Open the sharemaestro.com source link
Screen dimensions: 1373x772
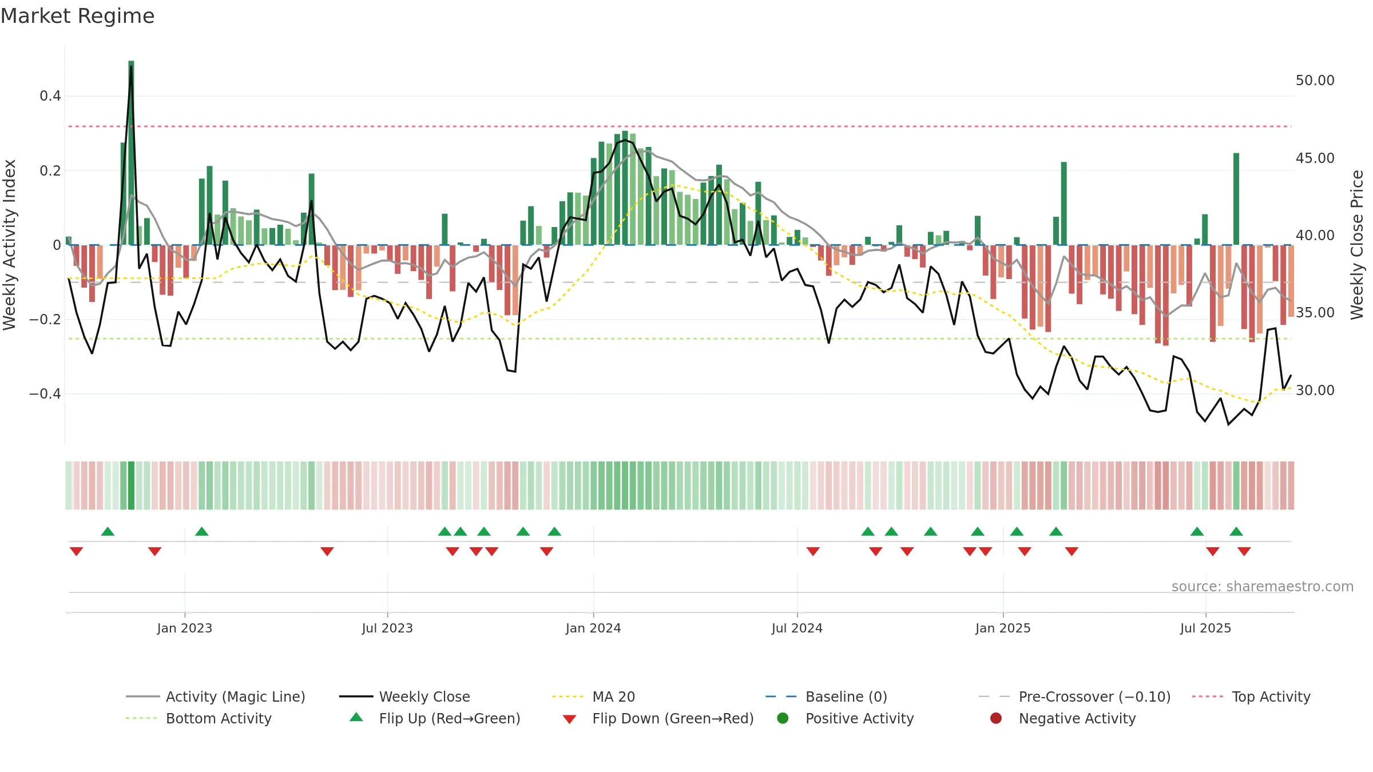coord(1263,587)
